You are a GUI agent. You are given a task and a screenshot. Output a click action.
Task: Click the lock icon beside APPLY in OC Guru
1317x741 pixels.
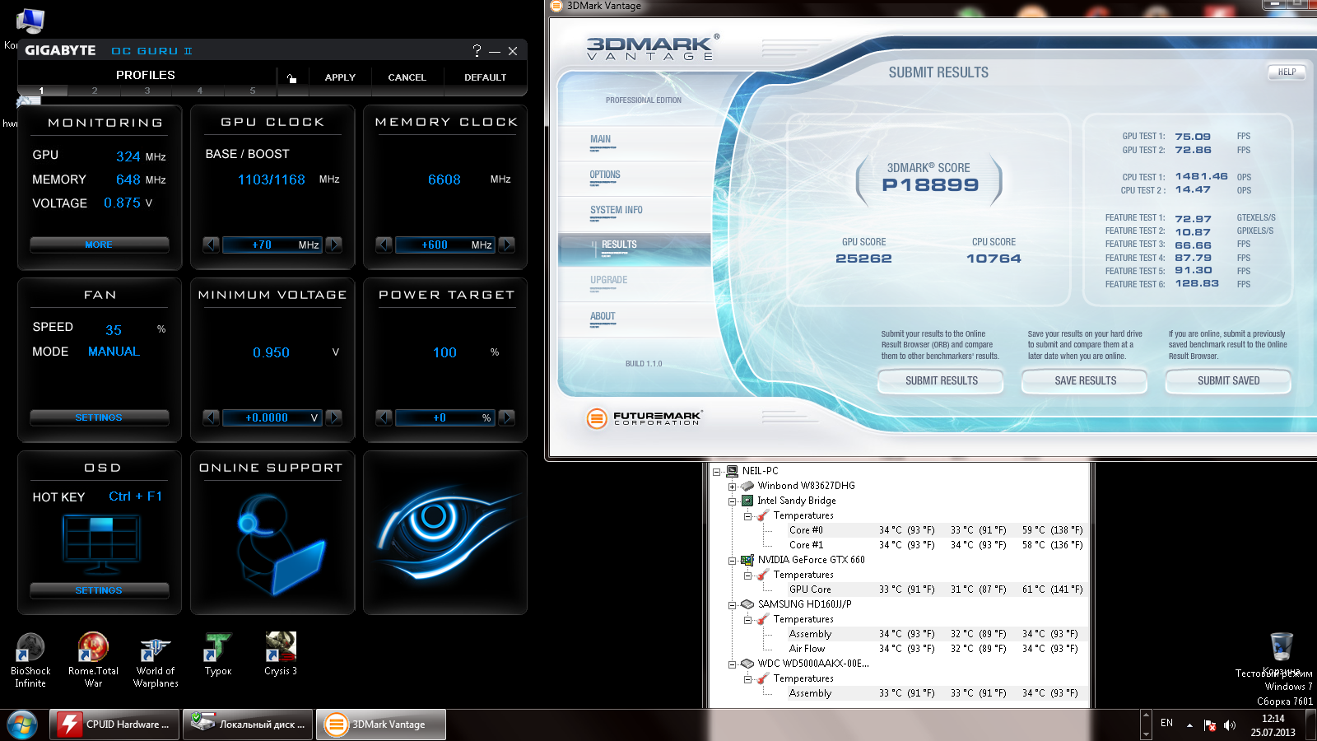click(291, 78)
